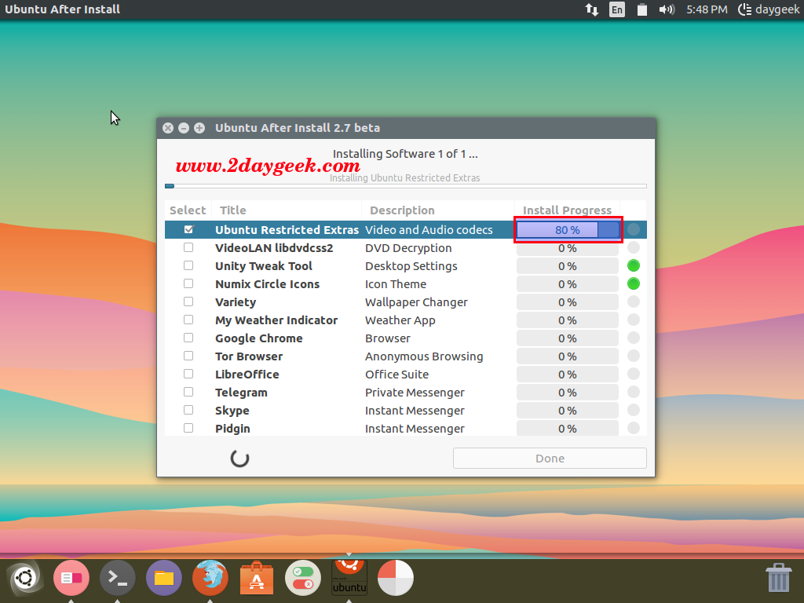Viewport: 804px width, 603px height.
Task: Check the Skype checkbox
Action: [x=188, y=410]
